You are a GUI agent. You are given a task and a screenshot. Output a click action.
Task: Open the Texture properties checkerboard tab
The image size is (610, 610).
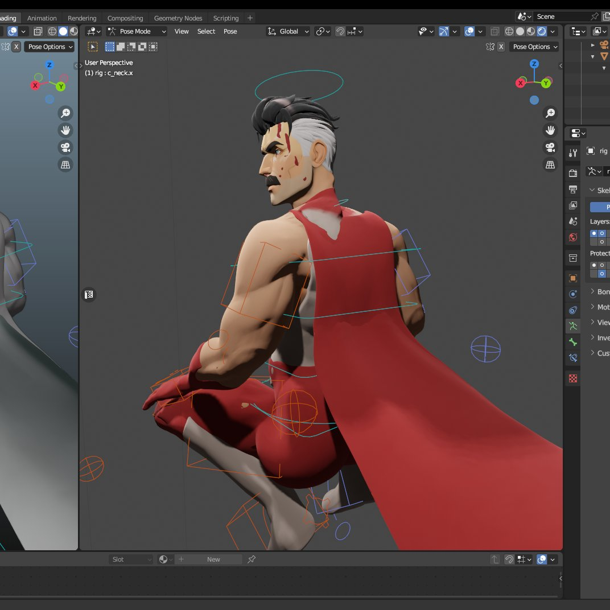coord(573,378)
